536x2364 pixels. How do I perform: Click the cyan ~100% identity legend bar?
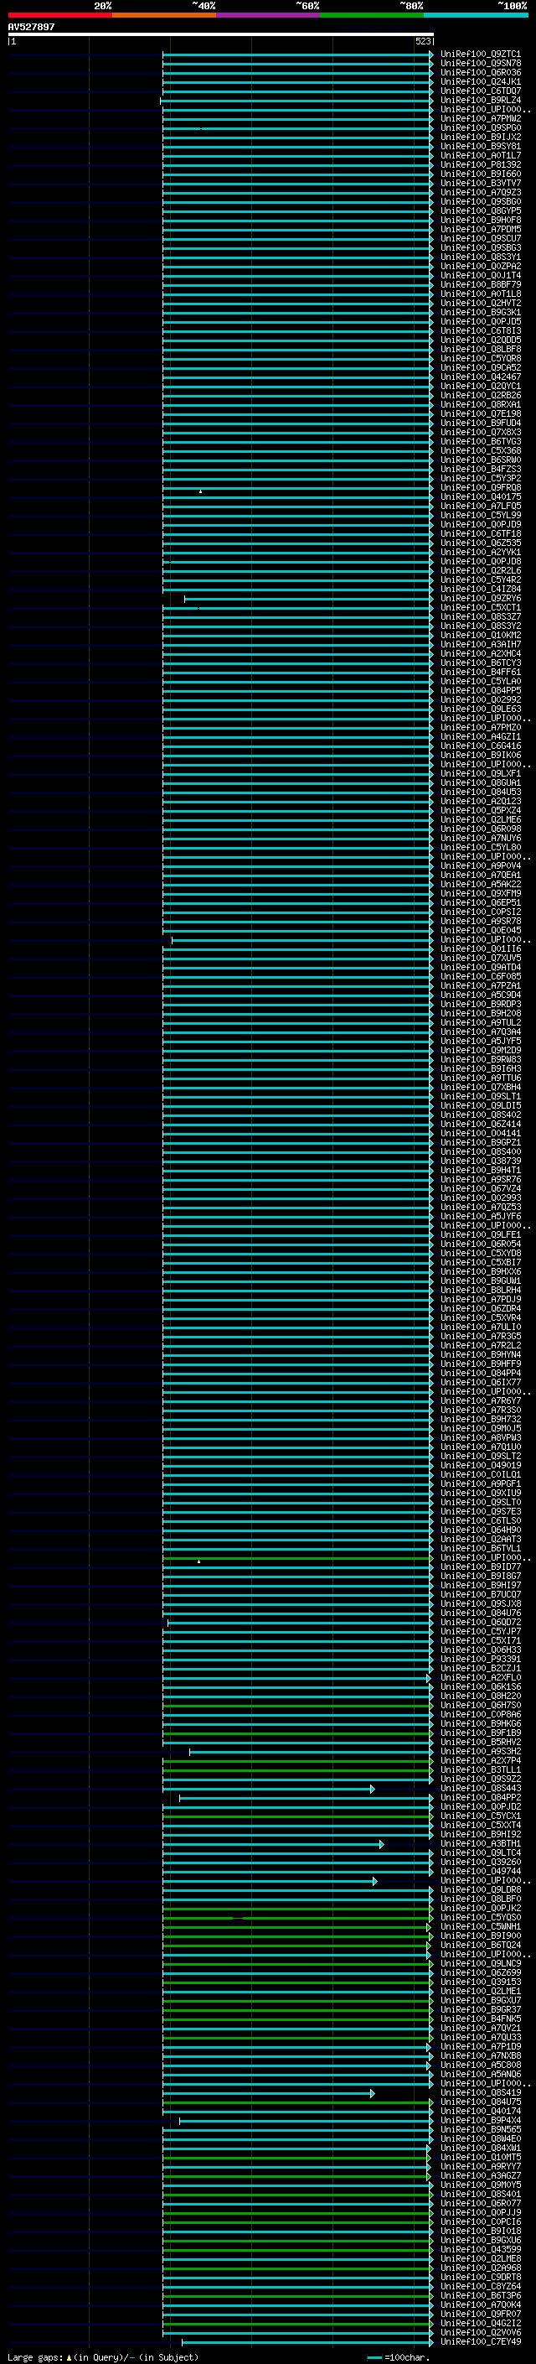coord(476,15)
